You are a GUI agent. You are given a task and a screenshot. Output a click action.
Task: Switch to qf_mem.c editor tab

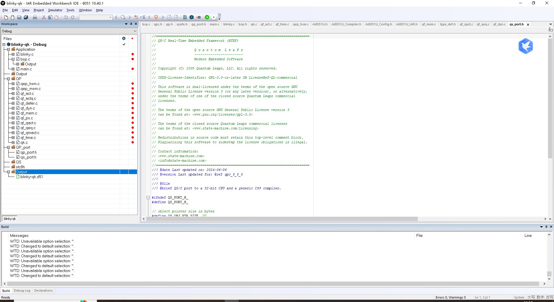(429, 24)
